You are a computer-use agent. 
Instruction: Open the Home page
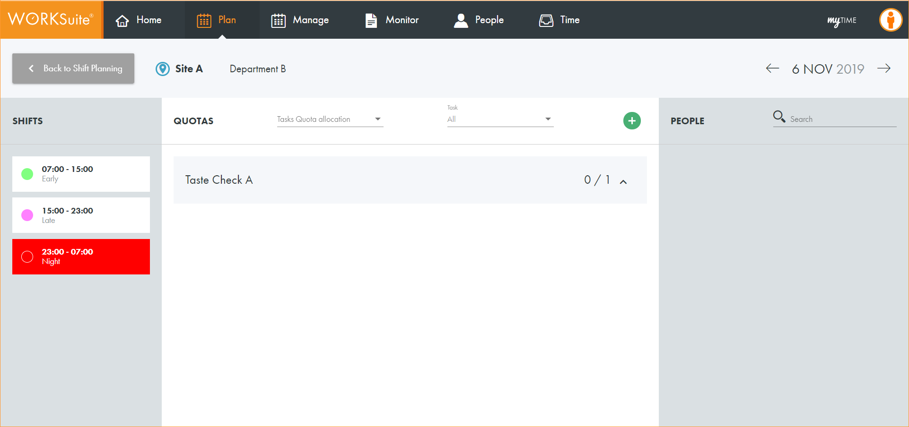[139, 20]
